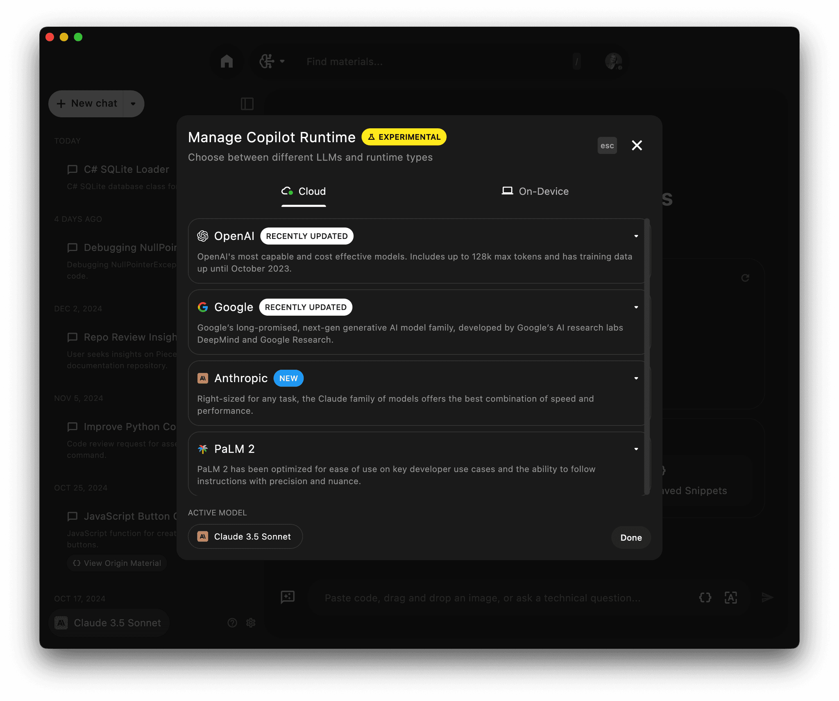Click the settings gear in bottom sidebar

click(251, 623)
